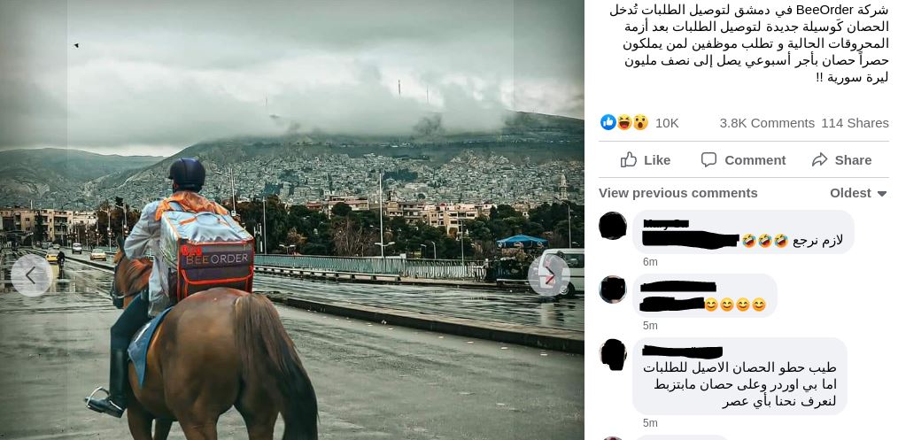Click the BeeOrder Arabic post caption
This screenshot has width=898, height=440.
click(749, 43)
